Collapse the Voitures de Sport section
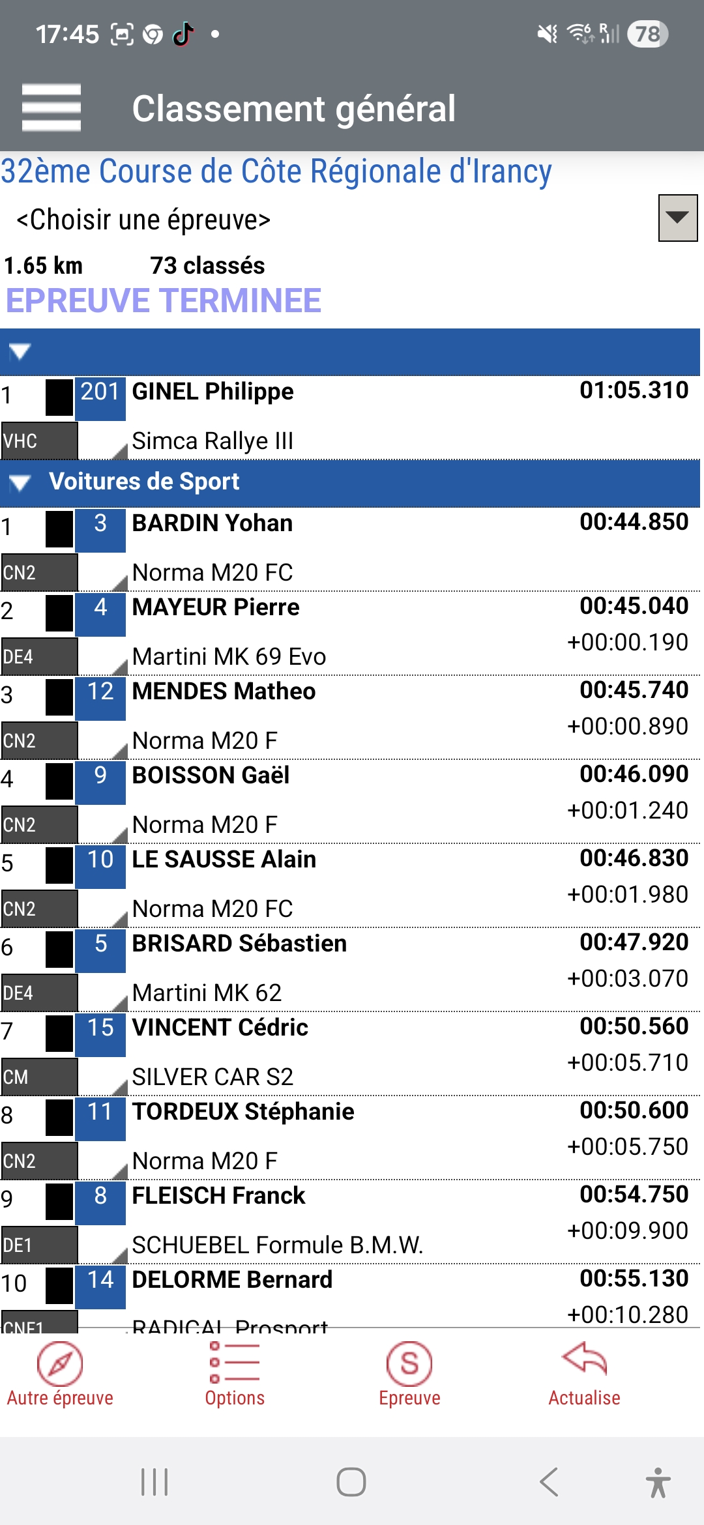 coord(20,483)
